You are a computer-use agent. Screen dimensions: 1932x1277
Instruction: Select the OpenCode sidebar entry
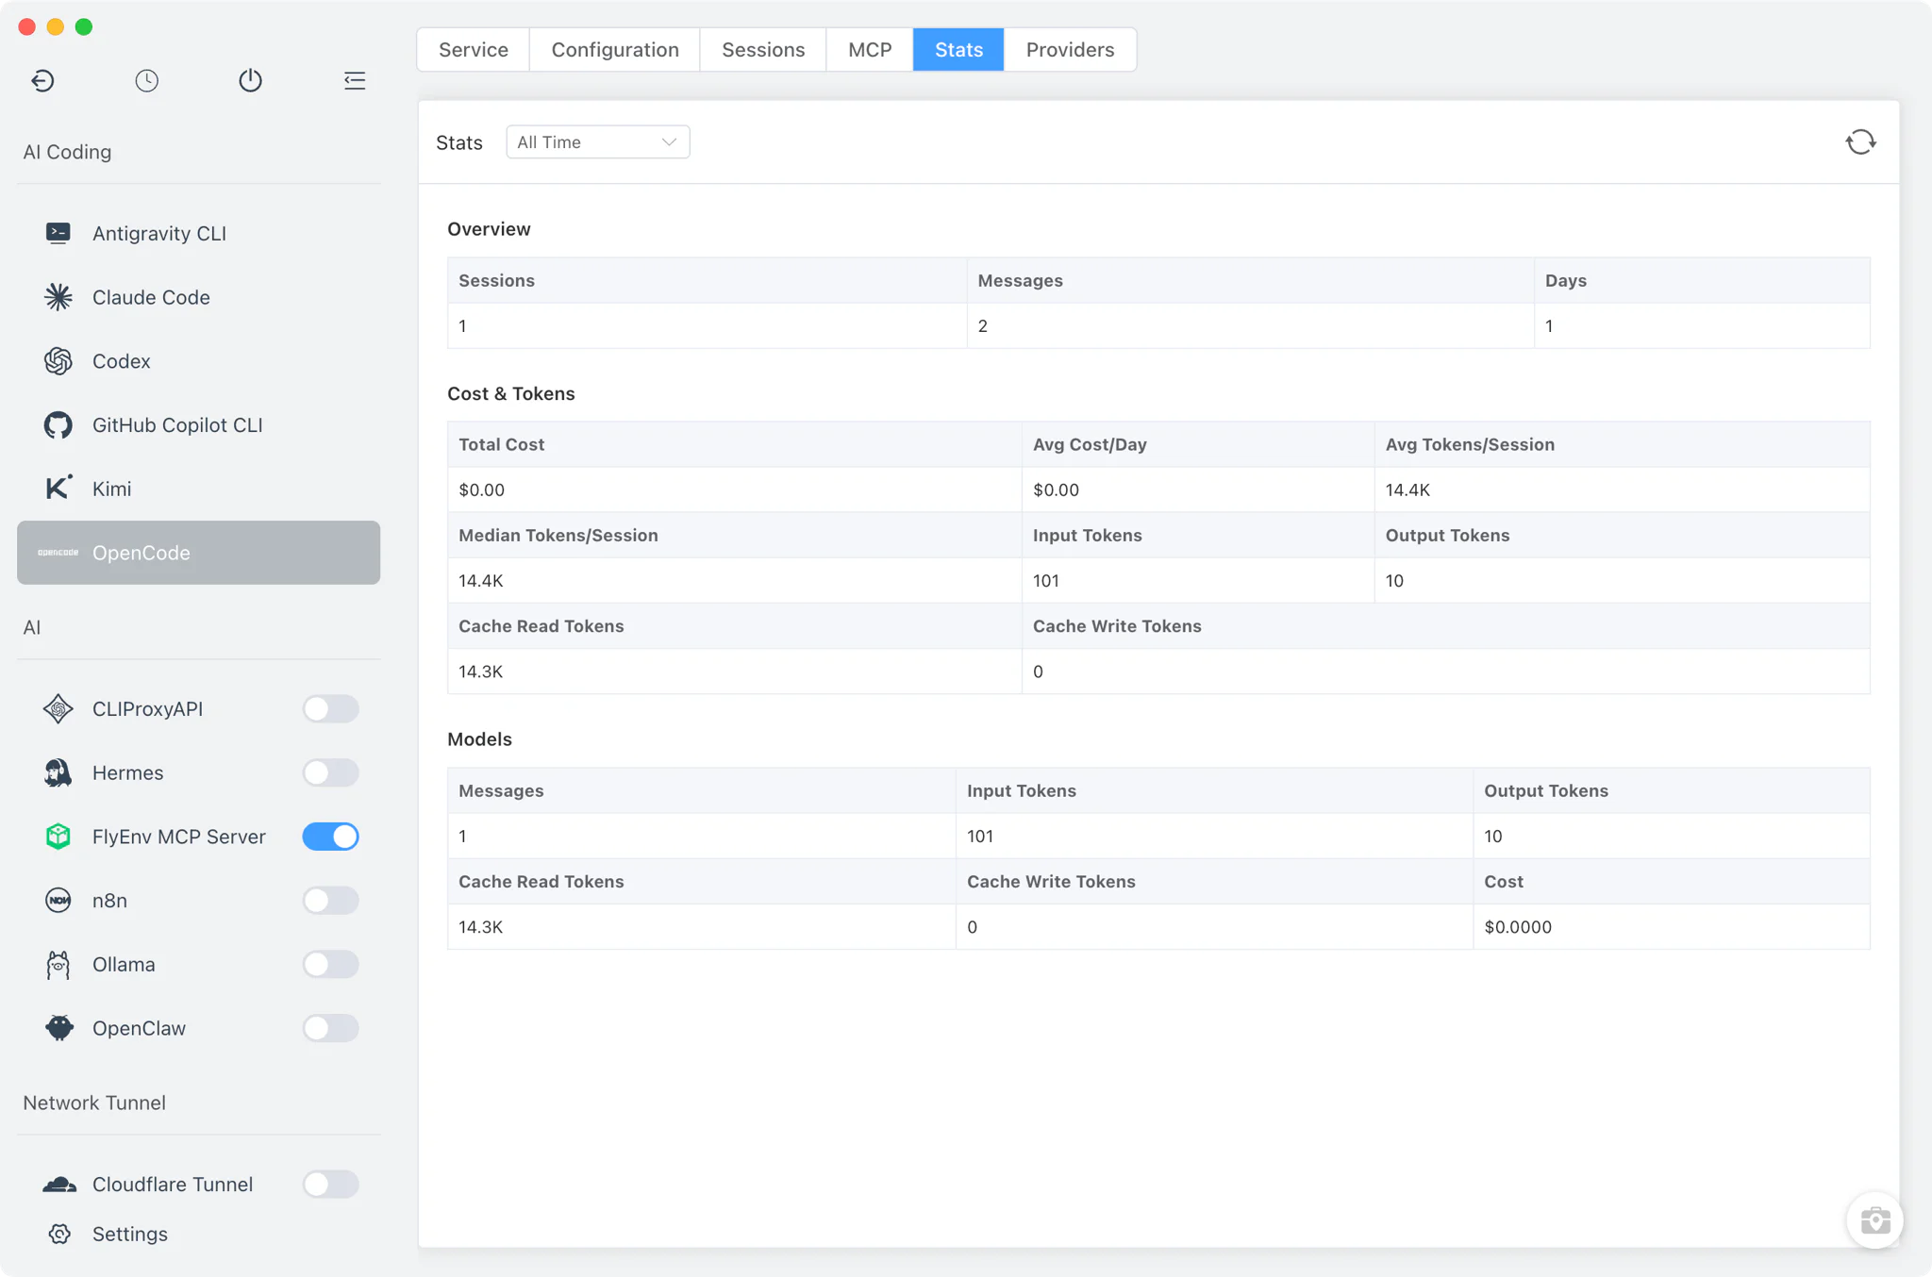point(198,553)
